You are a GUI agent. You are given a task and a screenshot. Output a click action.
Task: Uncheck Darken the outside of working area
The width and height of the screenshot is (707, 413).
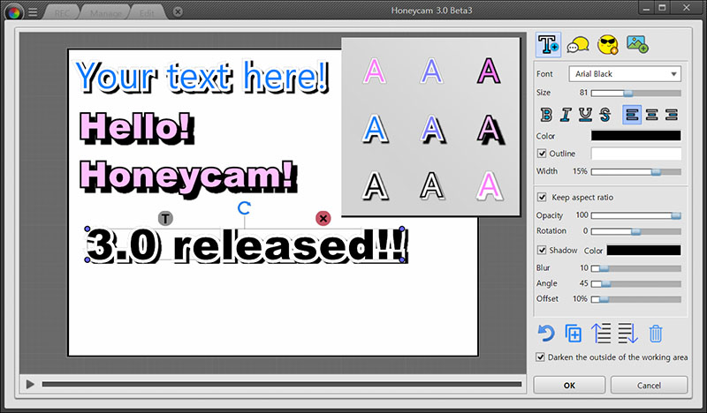point(540,357)
